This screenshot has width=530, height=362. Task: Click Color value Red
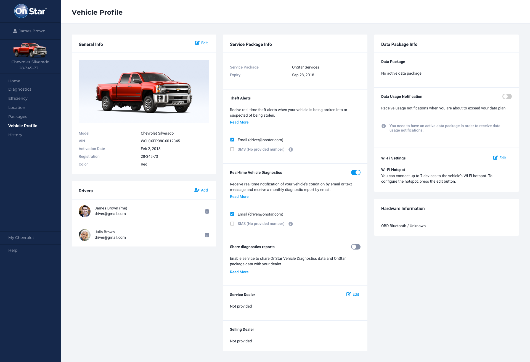(144, 164)
